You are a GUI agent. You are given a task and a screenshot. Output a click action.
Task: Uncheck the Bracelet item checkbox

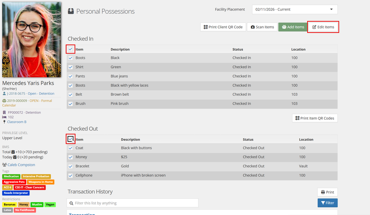(70, 166)
